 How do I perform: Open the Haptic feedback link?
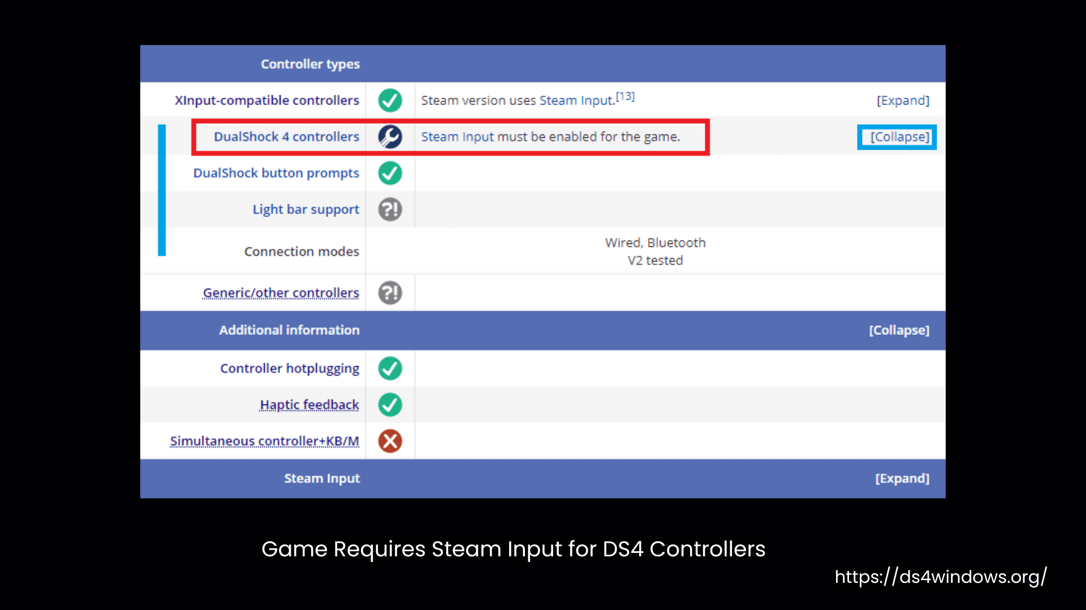coord(309,404)
